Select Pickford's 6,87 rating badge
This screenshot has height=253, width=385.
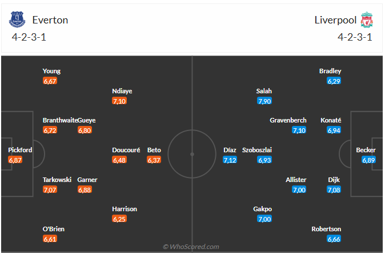pyautogui.click(x=15, y=160)
